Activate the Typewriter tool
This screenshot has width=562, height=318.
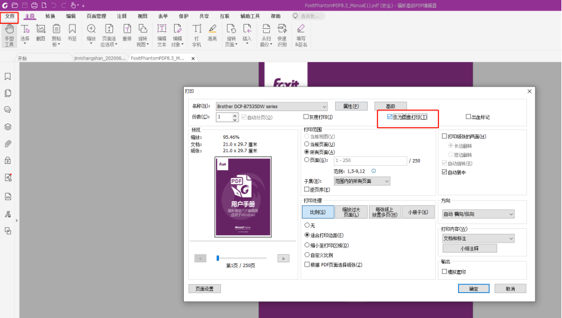click(x=197, y=35)
